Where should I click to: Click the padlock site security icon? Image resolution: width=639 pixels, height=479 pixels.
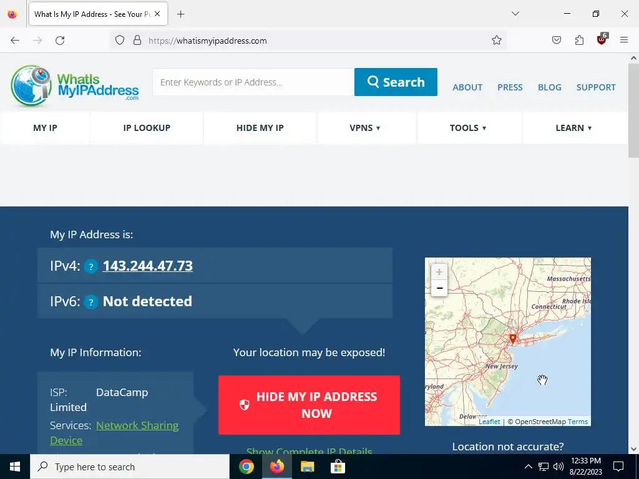click(137, 41)
